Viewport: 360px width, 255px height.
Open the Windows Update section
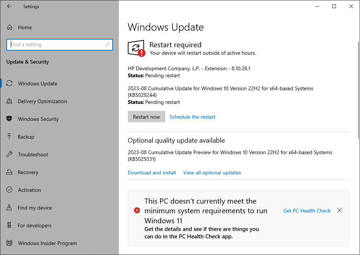point(37,84)
